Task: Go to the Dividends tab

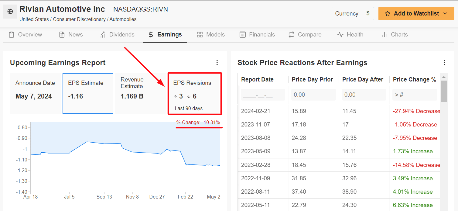Action: tap(117, 35)
